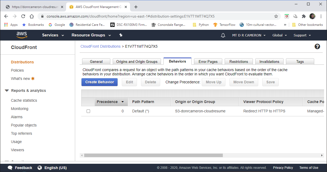Open the Support dropdown menu
The width and height of the screenshot is (327, 172).
pyautogui.click(x=302, y=35)
